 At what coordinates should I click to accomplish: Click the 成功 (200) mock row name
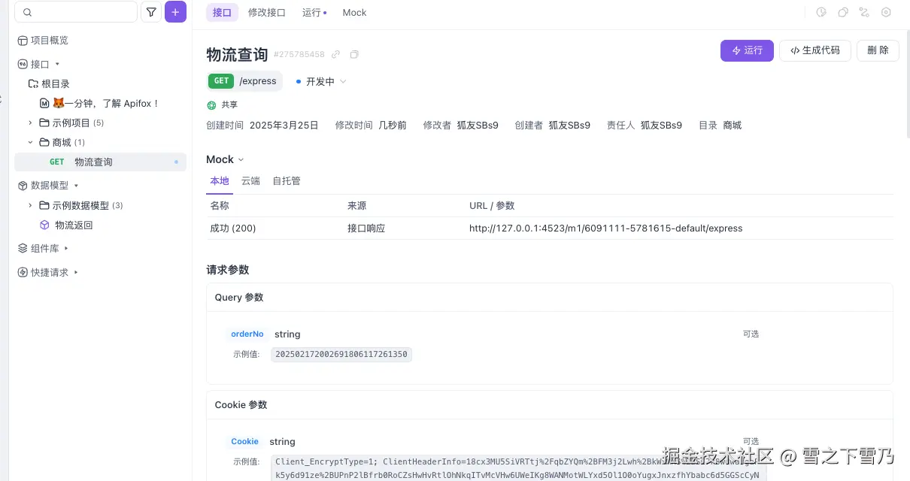coord(232,228)
